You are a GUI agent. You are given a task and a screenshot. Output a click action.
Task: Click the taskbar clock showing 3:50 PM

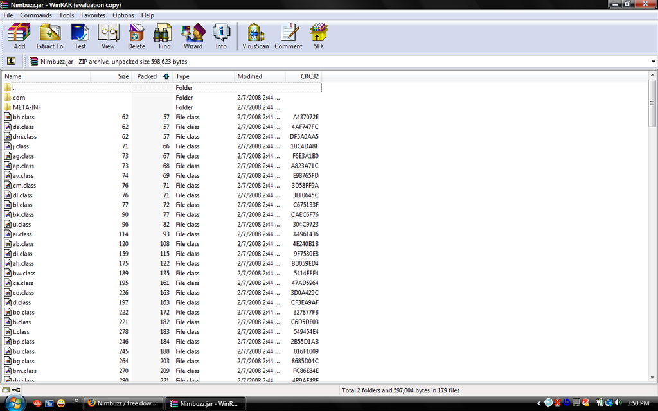(638, 403)
